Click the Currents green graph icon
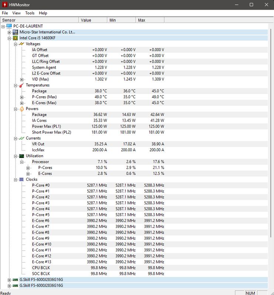The width and height of the screenshot is (274, 295). click(21, 138)
